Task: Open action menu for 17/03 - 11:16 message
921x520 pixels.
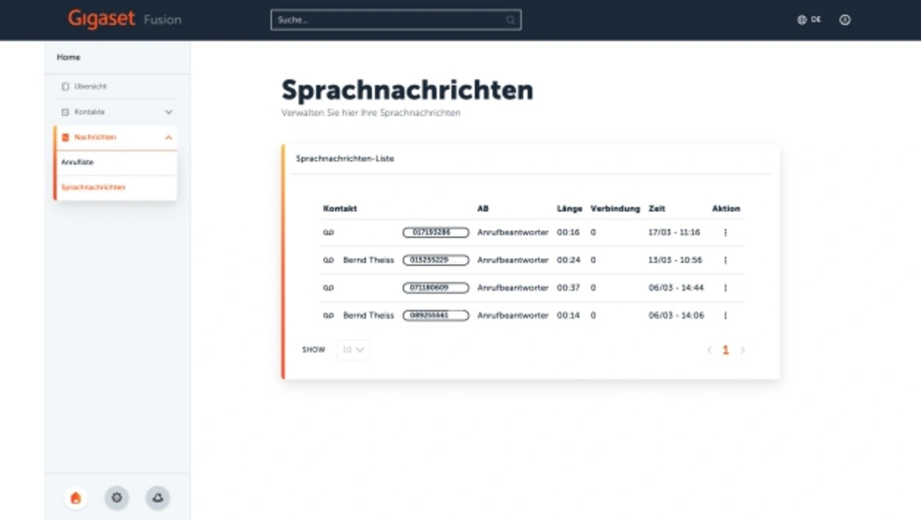Action: pyautogui.click(x=725, y=233)
